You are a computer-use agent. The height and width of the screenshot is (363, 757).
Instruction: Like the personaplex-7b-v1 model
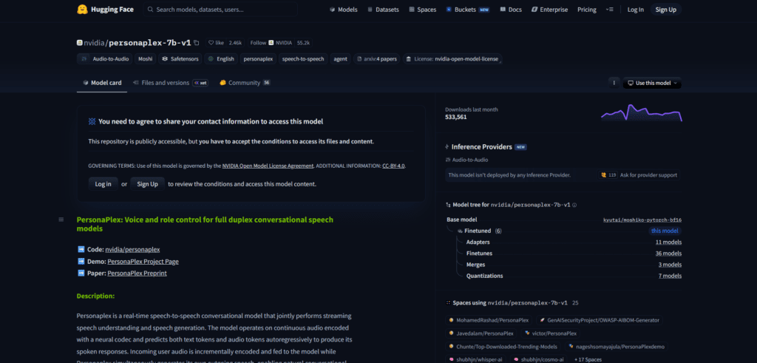[217, 42]
